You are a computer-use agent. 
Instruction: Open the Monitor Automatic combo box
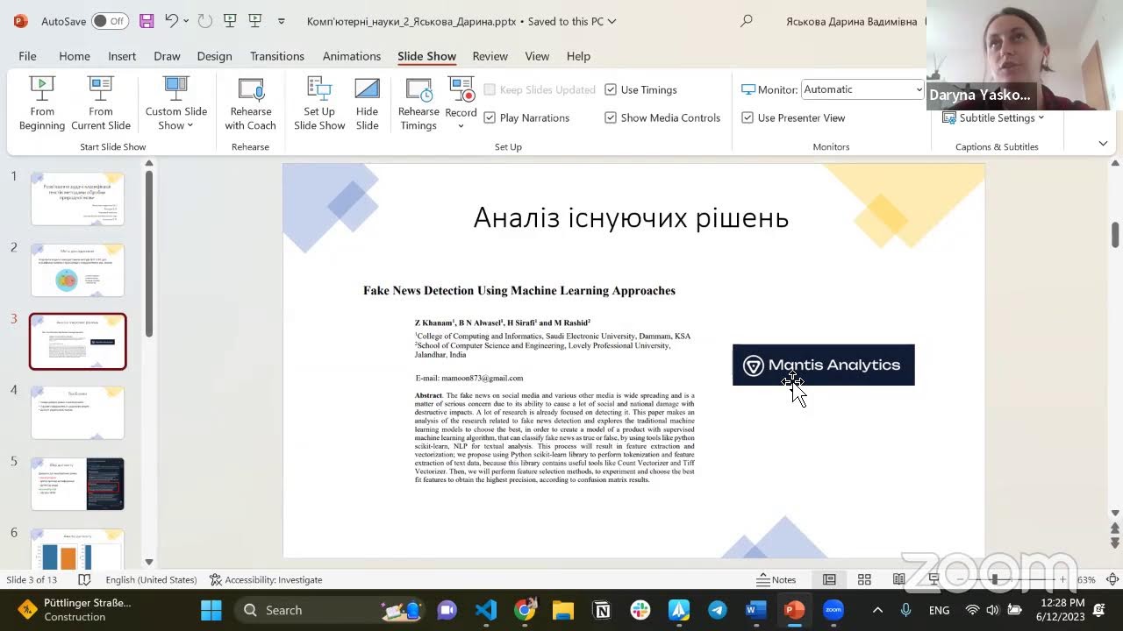pyautogui.click(x=863, y=89)
